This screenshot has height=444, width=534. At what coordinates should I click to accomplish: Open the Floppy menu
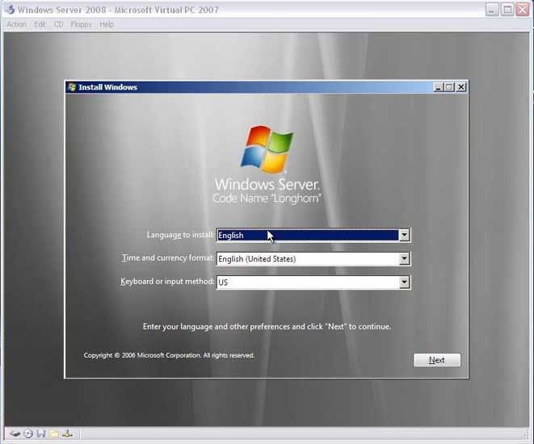(x=81, y=24)
